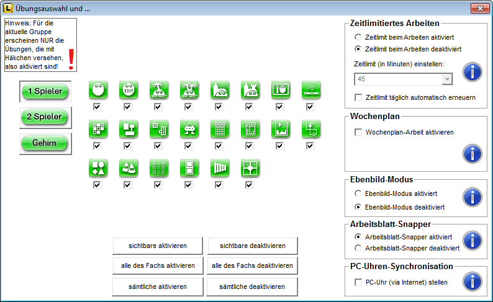The image size is (493, 302).
Task: Open the info icon in Wochenplan section
Action: [x=473, y=153]
